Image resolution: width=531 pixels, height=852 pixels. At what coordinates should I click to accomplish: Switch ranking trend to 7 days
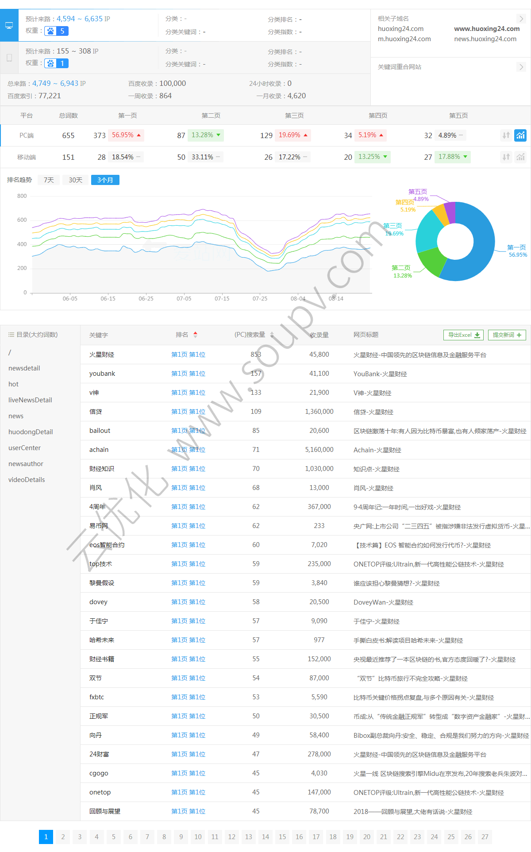(49, 180)
